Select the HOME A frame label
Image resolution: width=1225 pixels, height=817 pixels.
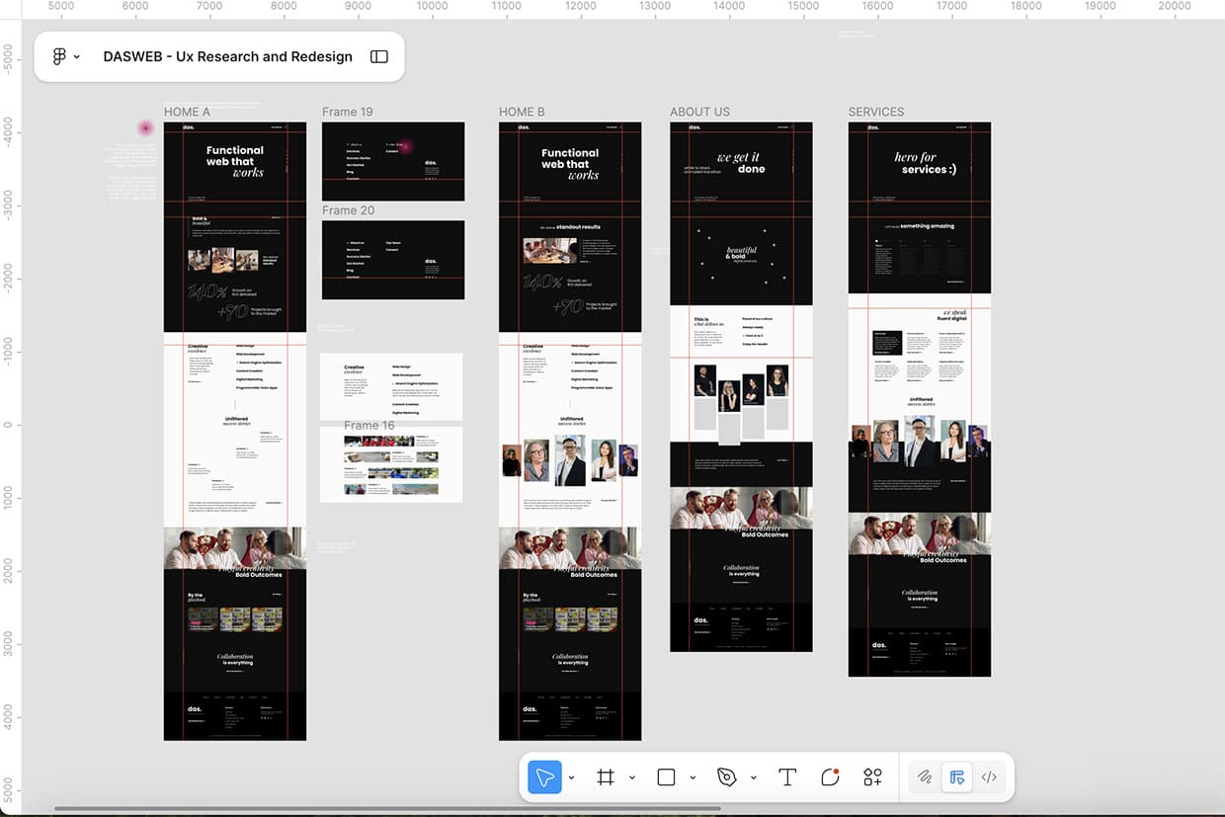click(x=187, y=112)
